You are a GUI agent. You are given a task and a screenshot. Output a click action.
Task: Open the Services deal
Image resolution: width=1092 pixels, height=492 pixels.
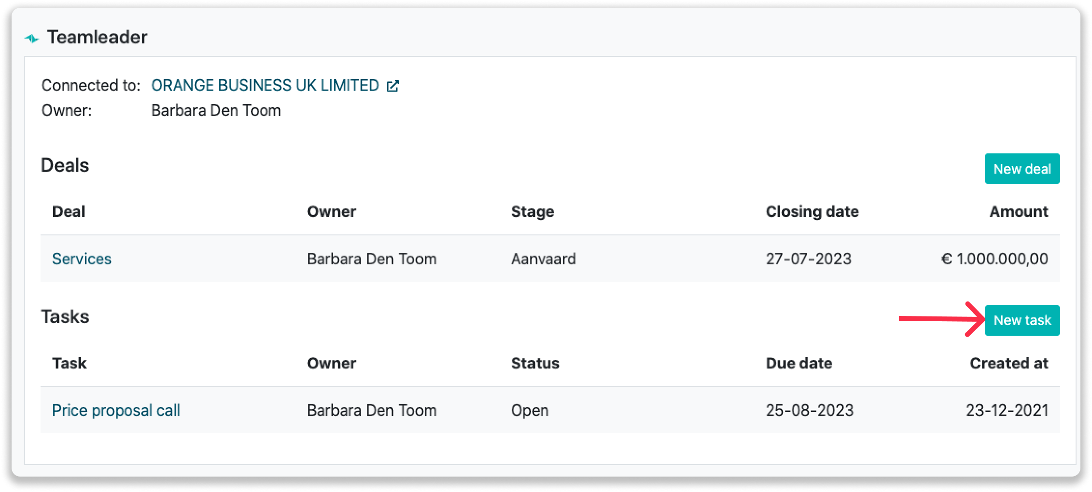(82, 259)
